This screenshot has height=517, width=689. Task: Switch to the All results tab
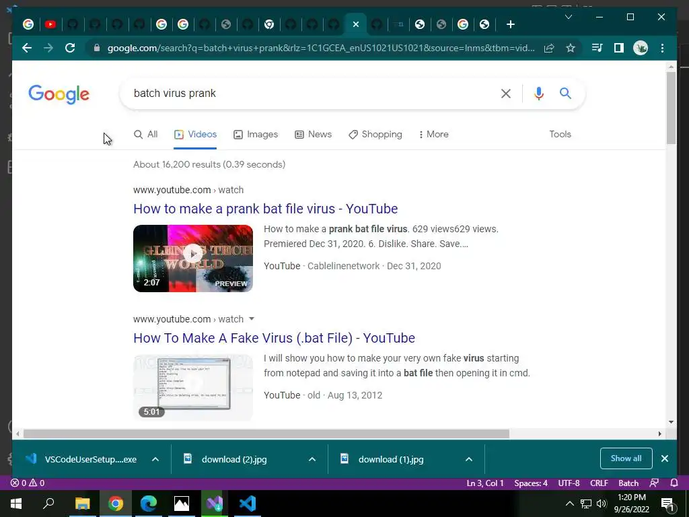point(145,135)
